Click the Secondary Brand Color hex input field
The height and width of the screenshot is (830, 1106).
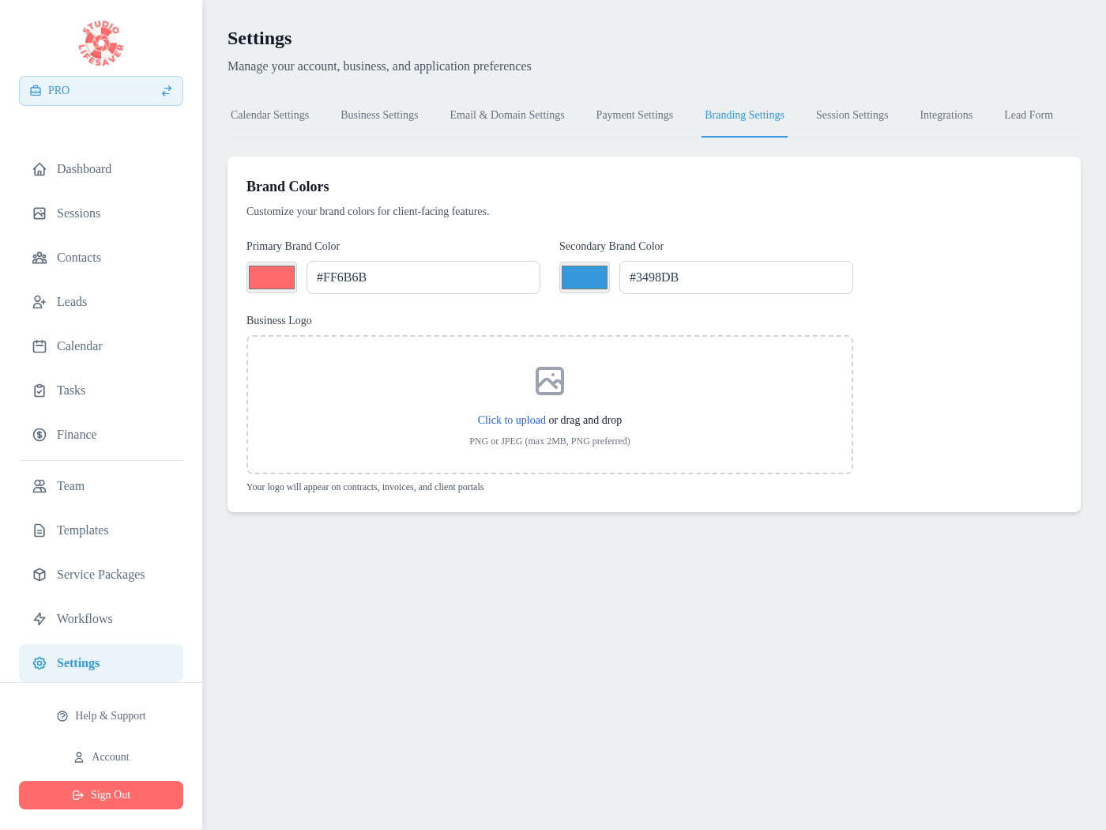click(x=735, y=277)
